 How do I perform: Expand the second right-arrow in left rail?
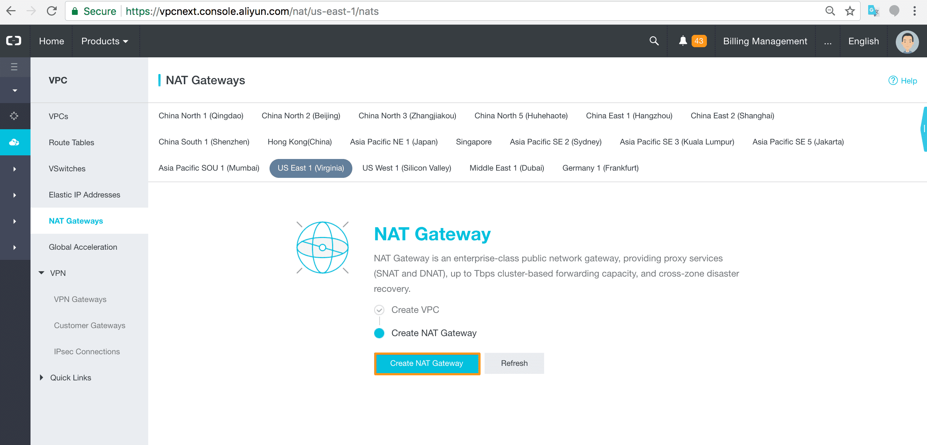click(x=15, y=195)
